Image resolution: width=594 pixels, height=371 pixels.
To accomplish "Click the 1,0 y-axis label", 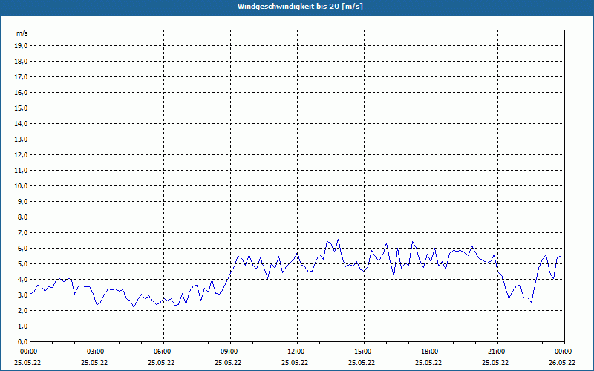I will pyautogui.click(x=22, y=326).
